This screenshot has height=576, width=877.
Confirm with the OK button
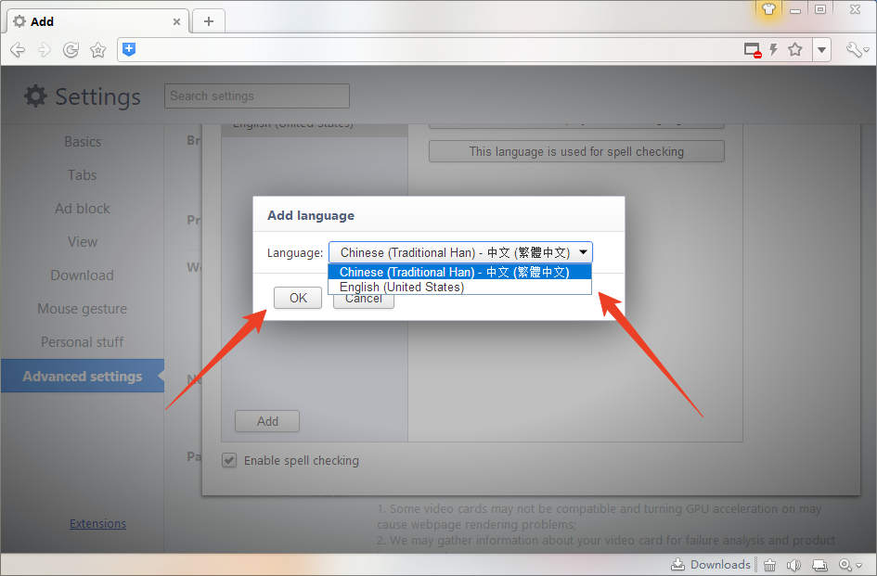click(298, 298)
